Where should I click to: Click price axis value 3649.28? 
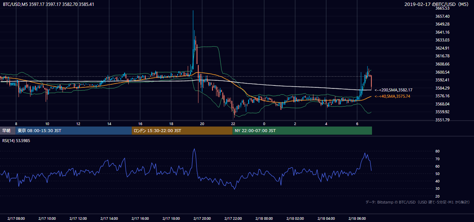coord(442,24)
